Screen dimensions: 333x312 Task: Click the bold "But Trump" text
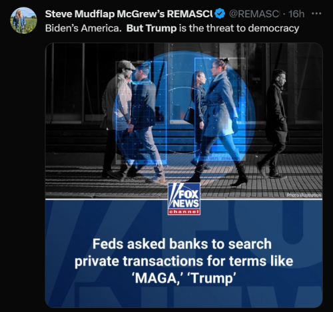tap(151, 29)
